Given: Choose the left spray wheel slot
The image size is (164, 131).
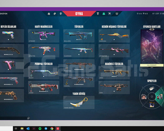Looking at the screenshot, I should 144,97.
